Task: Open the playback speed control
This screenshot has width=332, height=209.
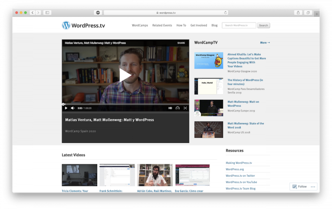Action: click(178, 108)
